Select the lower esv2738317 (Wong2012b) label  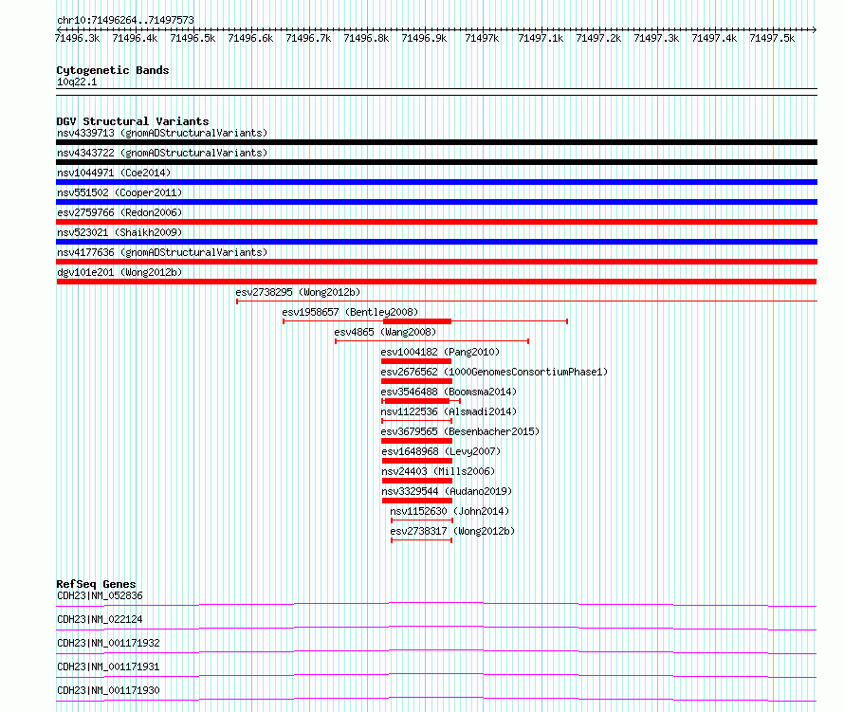coord(452,531)
